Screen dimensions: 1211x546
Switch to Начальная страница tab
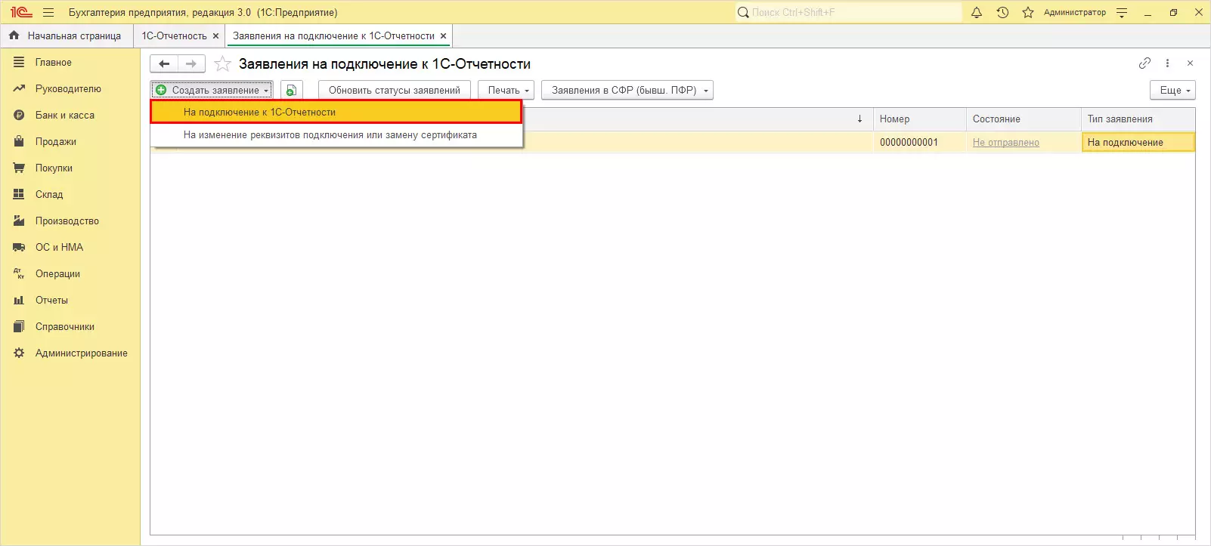click(x=67, y=35)
